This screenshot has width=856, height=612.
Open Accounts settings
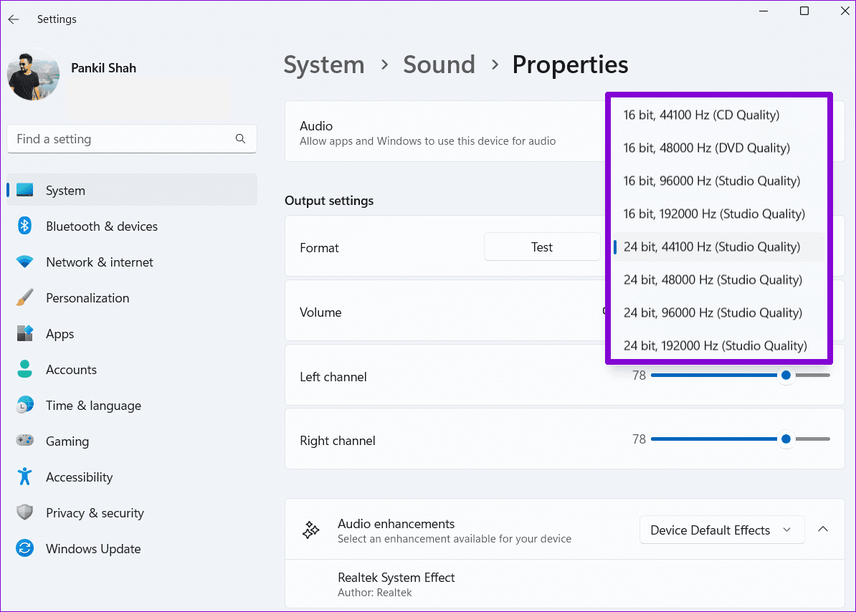pyautogui.click(x=71, y=370)
